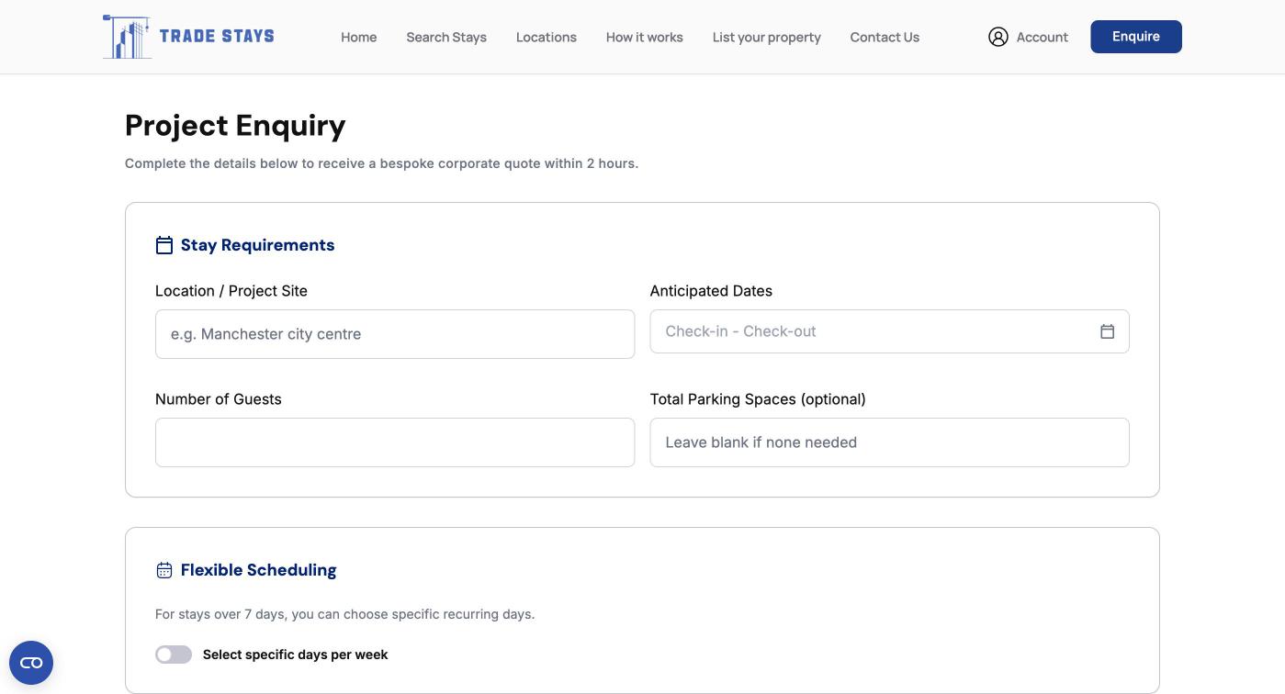Screen dimensions: 1285x694
Task: Click the Flexible Scheduling section title
Action: coord(259,570)
